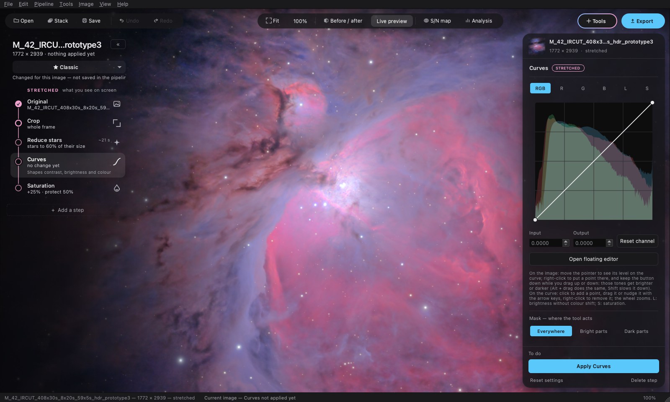
Task: Switch to the R channel tab
Action: click(562, 88)
